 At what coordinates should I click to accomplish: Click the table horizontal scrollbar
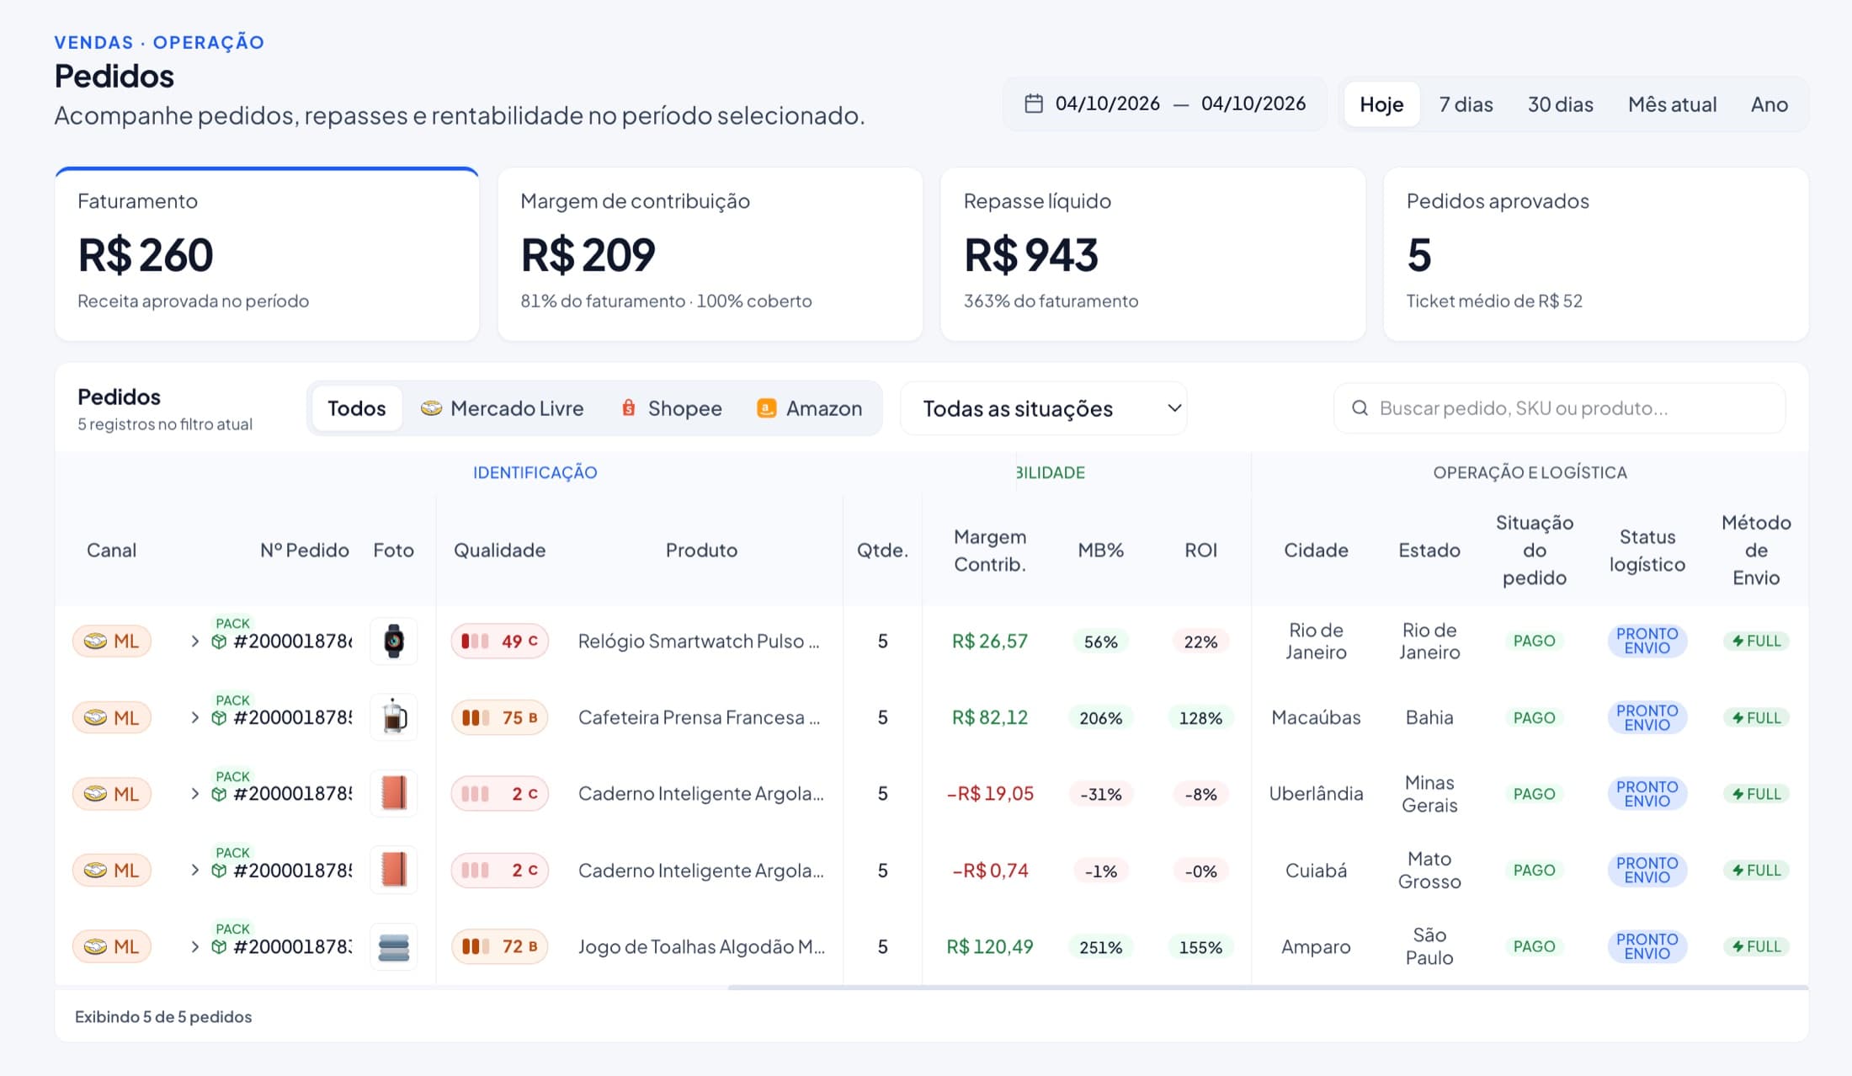point(1268,987)
